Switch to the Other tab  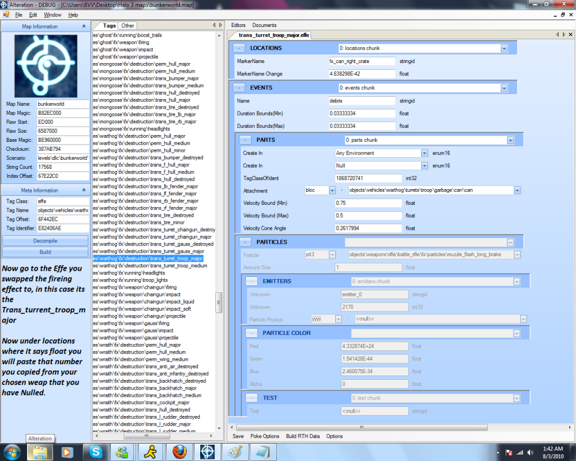coord(128,26)
